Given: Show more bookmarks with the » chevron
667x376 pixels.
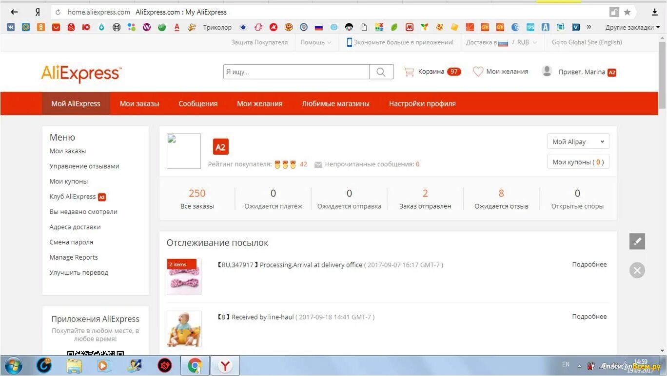Looking at the screenshot, I should pyautogui.click(x=589, y=27).
